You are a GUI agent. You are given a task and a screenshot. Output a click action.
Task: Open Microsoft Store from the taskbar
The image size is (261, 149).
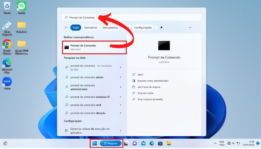click(x=160, y=143)
